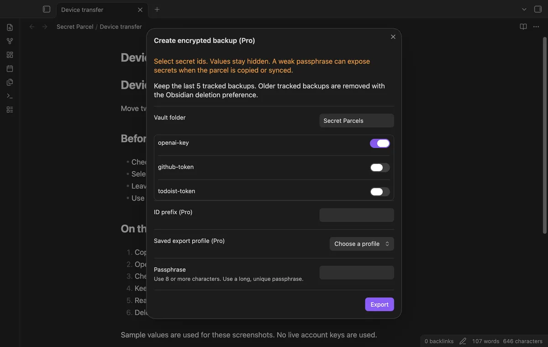
Task: Open the canvas icon in the ribbon
Action: (10, 55)
